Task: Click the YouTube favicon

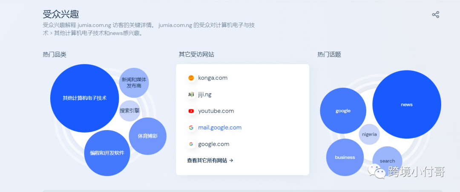Action: [191, 111]
